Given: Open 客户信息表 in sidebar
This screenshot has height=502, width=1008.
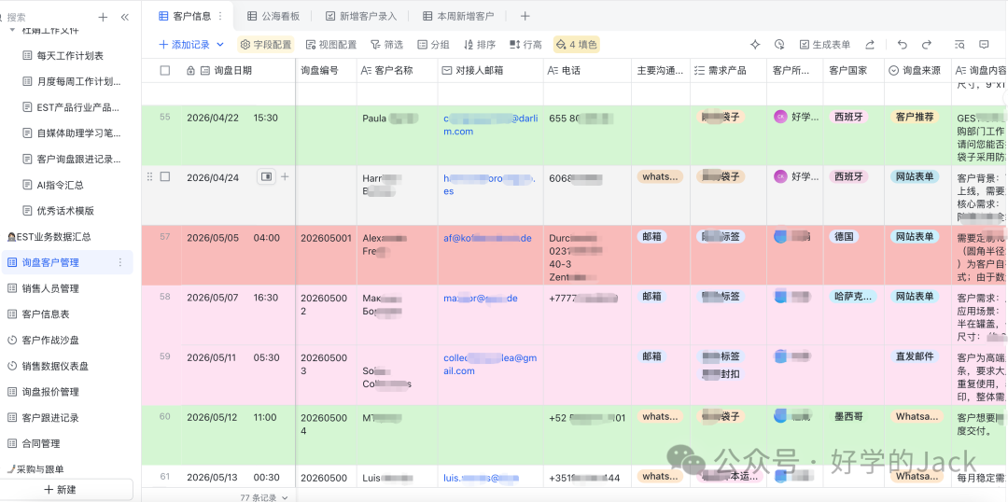Looking at the screenshot, I should [38, 314].
